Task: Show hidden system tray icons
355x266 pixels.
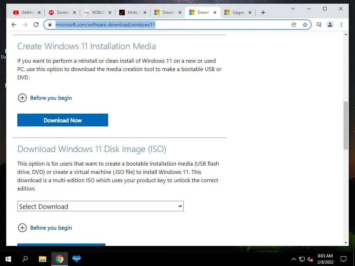Action: point(293,259)
